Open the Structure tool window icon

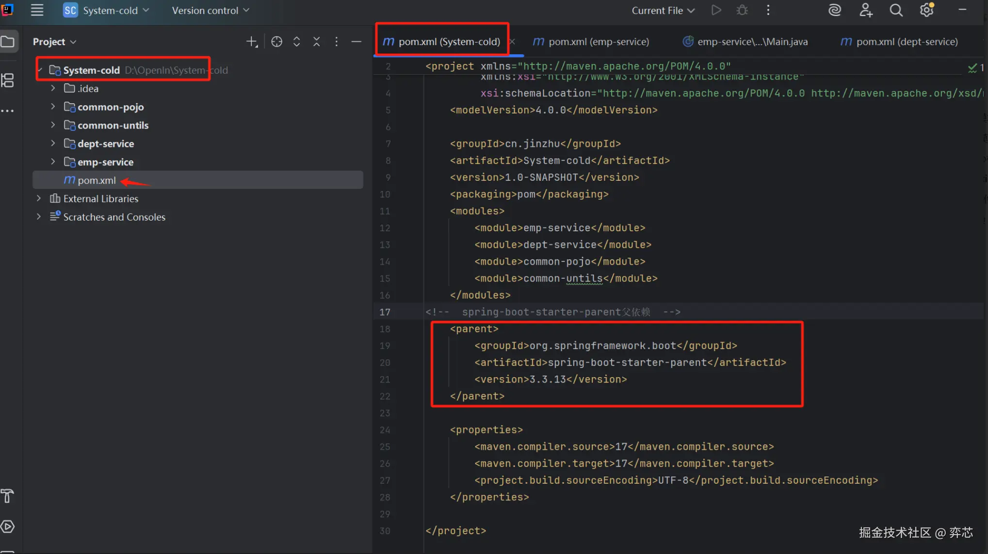coord(8,80)
